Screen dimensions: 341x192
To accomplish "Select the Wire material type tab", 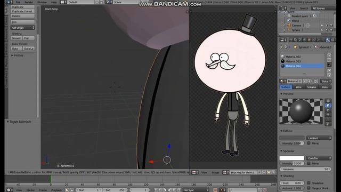I will 298,87.
